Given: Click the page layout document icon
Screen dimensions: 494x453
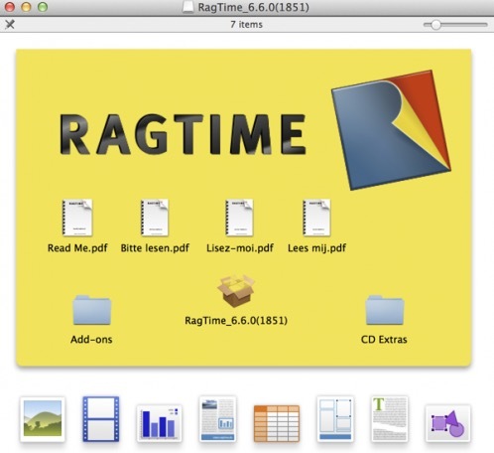Looking at the screenshot, I should pos(217,419).
